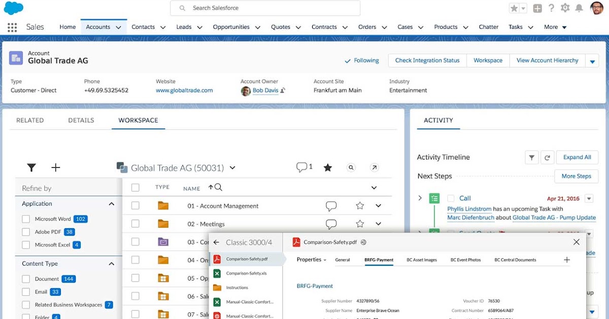Add a new properties tab with plus
This screenshot has height=319, width=609.
click(567, 260)
